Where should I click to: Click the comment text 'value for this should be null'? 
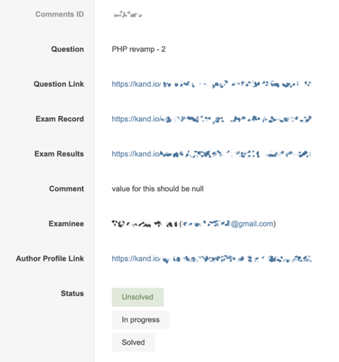158,189
